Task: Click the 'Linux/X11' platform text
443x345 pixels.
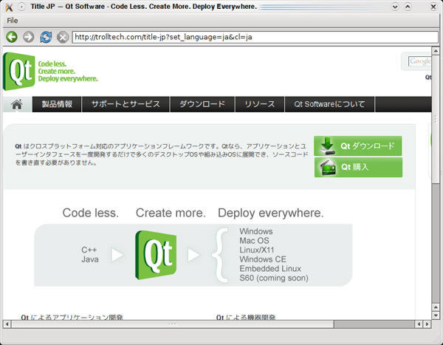Action: pos(257,250)
